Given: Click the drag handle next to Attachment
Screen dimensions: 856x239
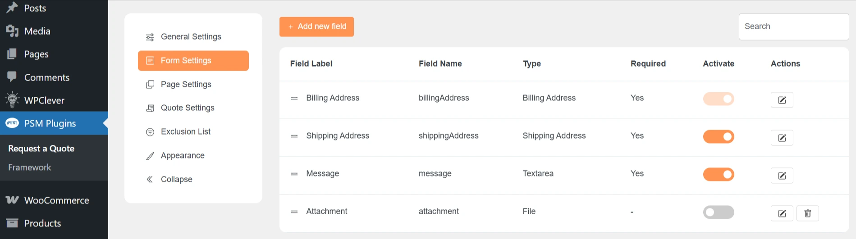Looking at the screenshot, I should click(x=294, y=212).
